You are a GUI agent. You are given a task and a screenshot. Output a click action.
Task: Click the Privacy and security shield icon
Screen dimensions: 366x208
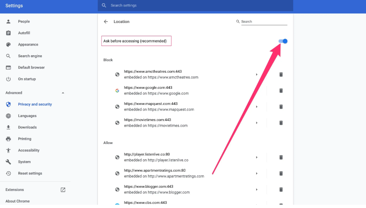tap(8, 104)
